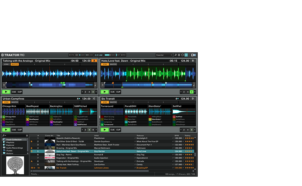This screenshot has width=302, height=186.
Task: Toggle SYNC on Deck B
Action: [105, 65]
